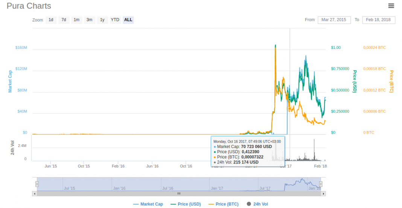Grab the right navigator range handle
The width and height of the screenshot is (402, 208).
[x=321, y=184]
